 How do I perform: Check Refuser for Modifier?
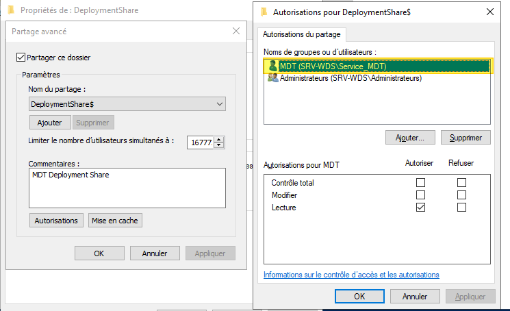pos(461,195)
